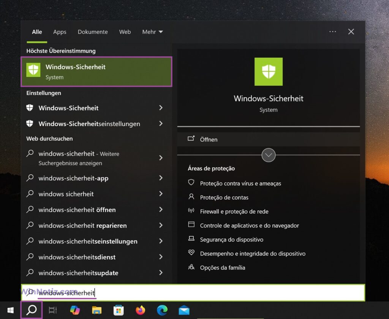Click Öffnen to open Windows-Sicherheit
This screenshot has width=389, height=319.
(209, 139)
